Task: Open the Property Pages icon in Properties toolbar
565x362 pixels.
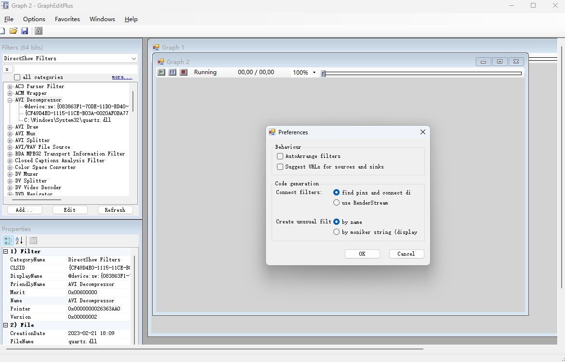Action: coord(33,240)
